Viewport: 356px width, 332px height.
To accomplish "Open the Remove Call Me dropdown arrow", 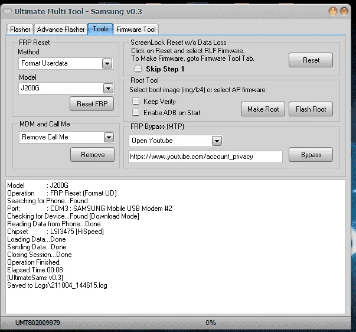I will (109, 137).
